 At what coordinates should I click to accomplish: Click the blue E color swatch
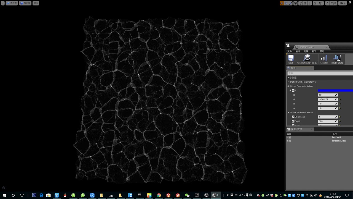pyautogui.click(x=335, y=90)
